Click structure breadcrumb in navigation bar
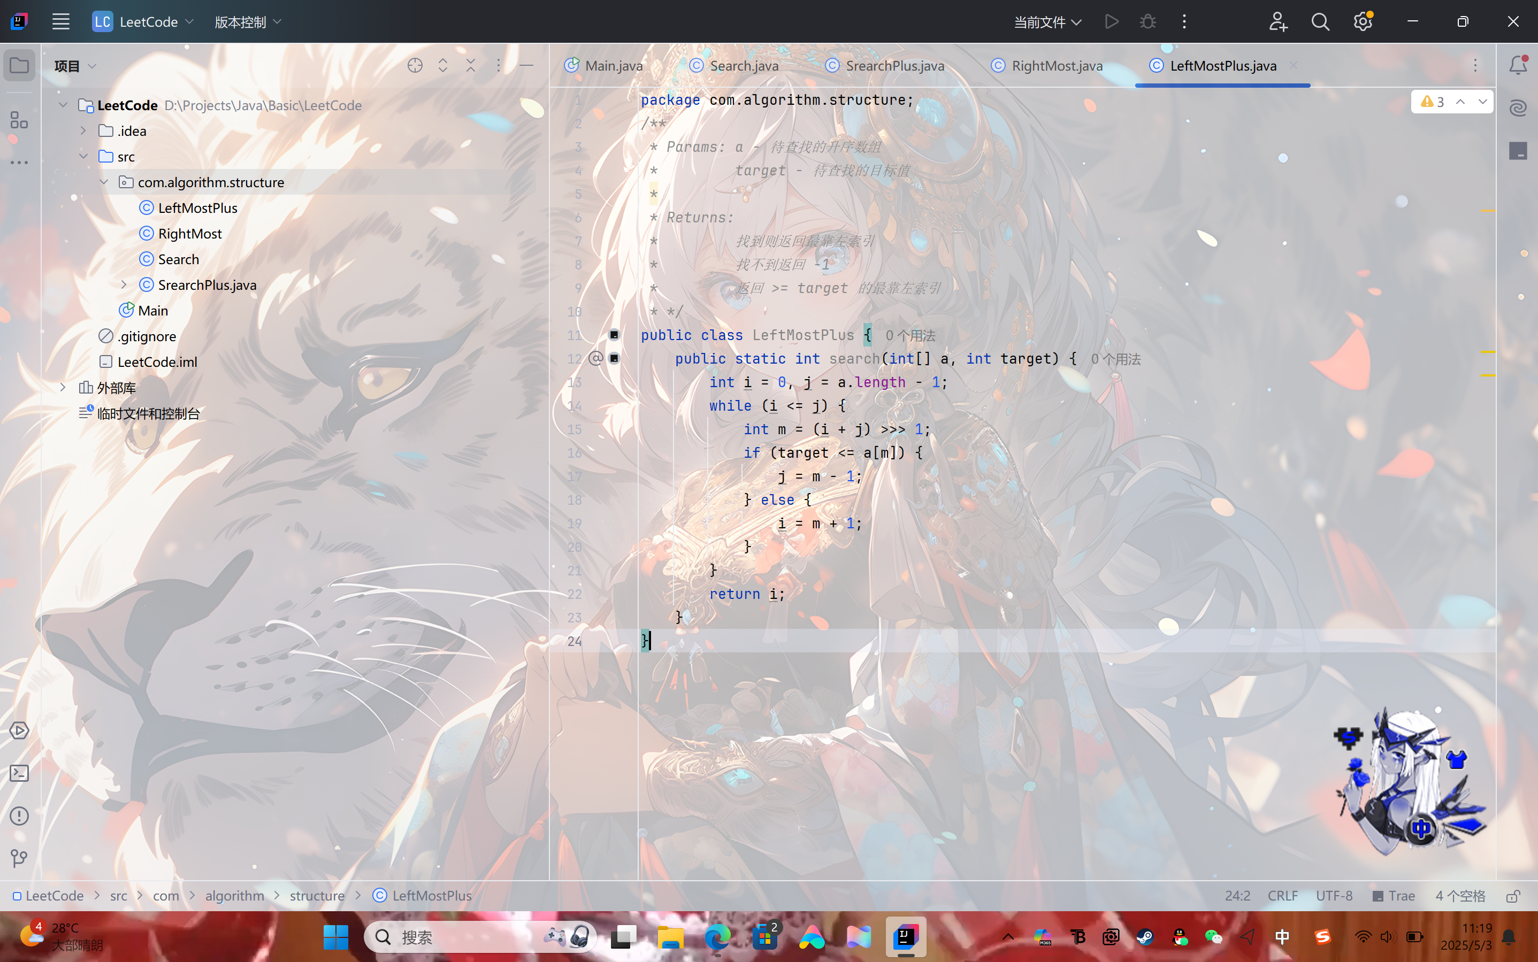Image resolution: width=1538 pixels, height=962 pixels. 317,896
